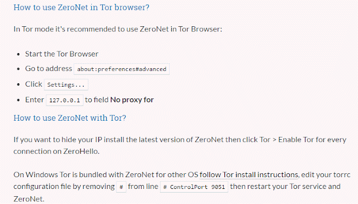Open the "How to use ZeroNet with Tor?" heading link
Viewport: 358px width, 204px height.
click(x=69, y=118)
